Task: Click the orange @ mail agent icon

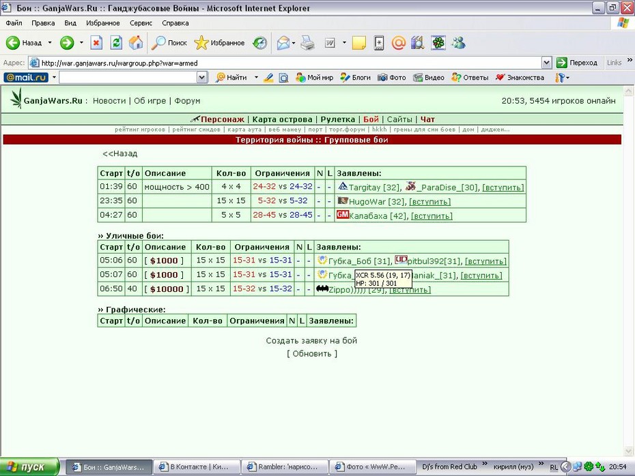Action: [x=399, y=42]
